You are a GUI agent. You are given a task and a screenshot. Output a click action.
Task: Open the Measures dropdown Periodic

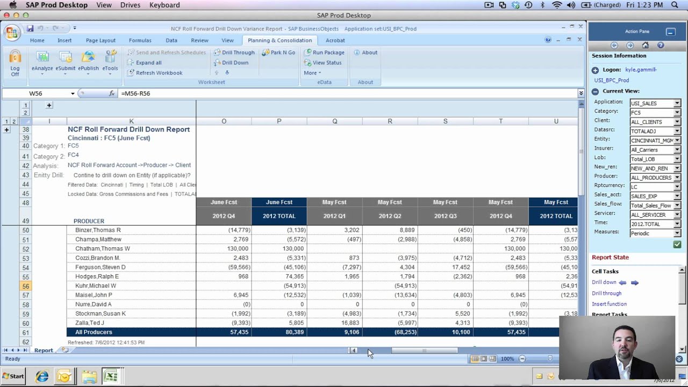pyautogui.click(x=677, y=233)
